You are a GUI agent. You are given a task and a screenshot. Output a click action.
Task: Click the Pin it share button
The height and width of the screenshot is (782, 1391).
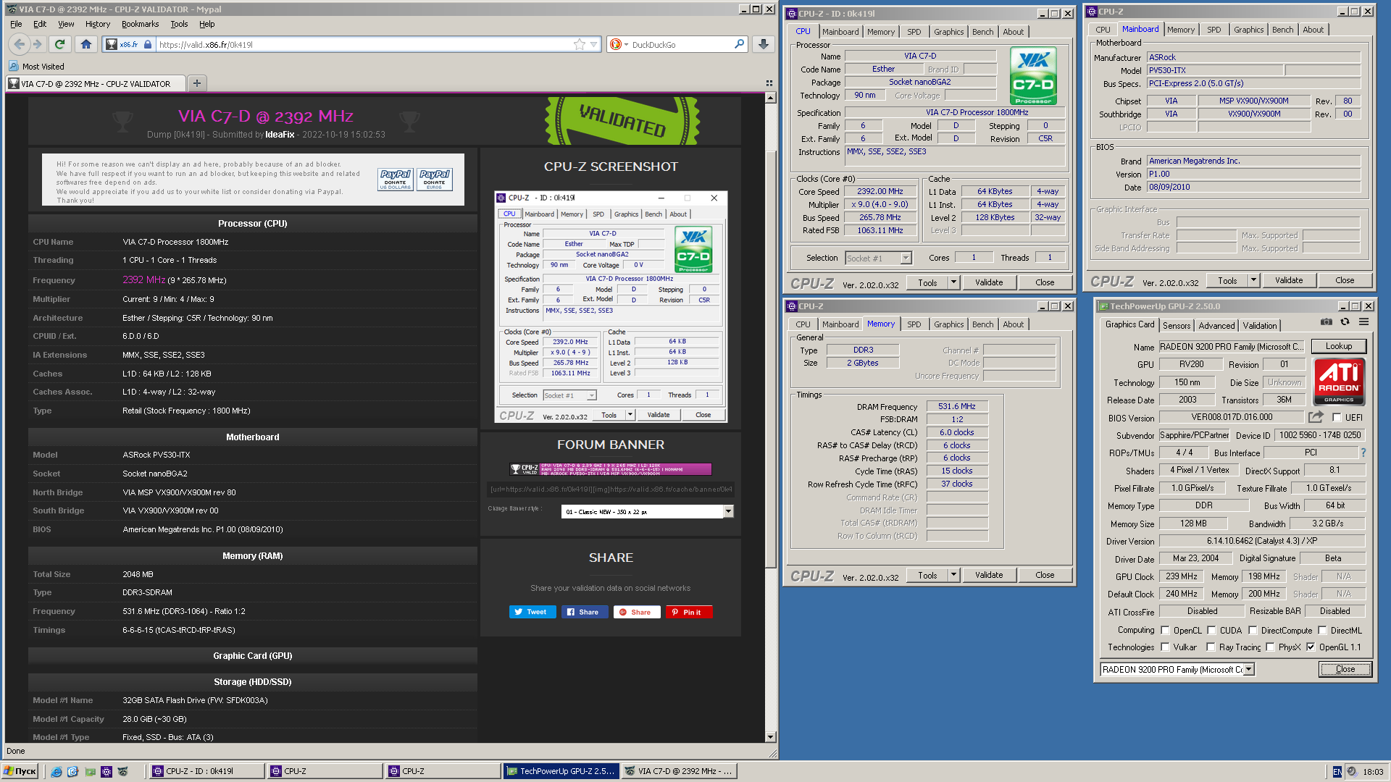(688, 612)
